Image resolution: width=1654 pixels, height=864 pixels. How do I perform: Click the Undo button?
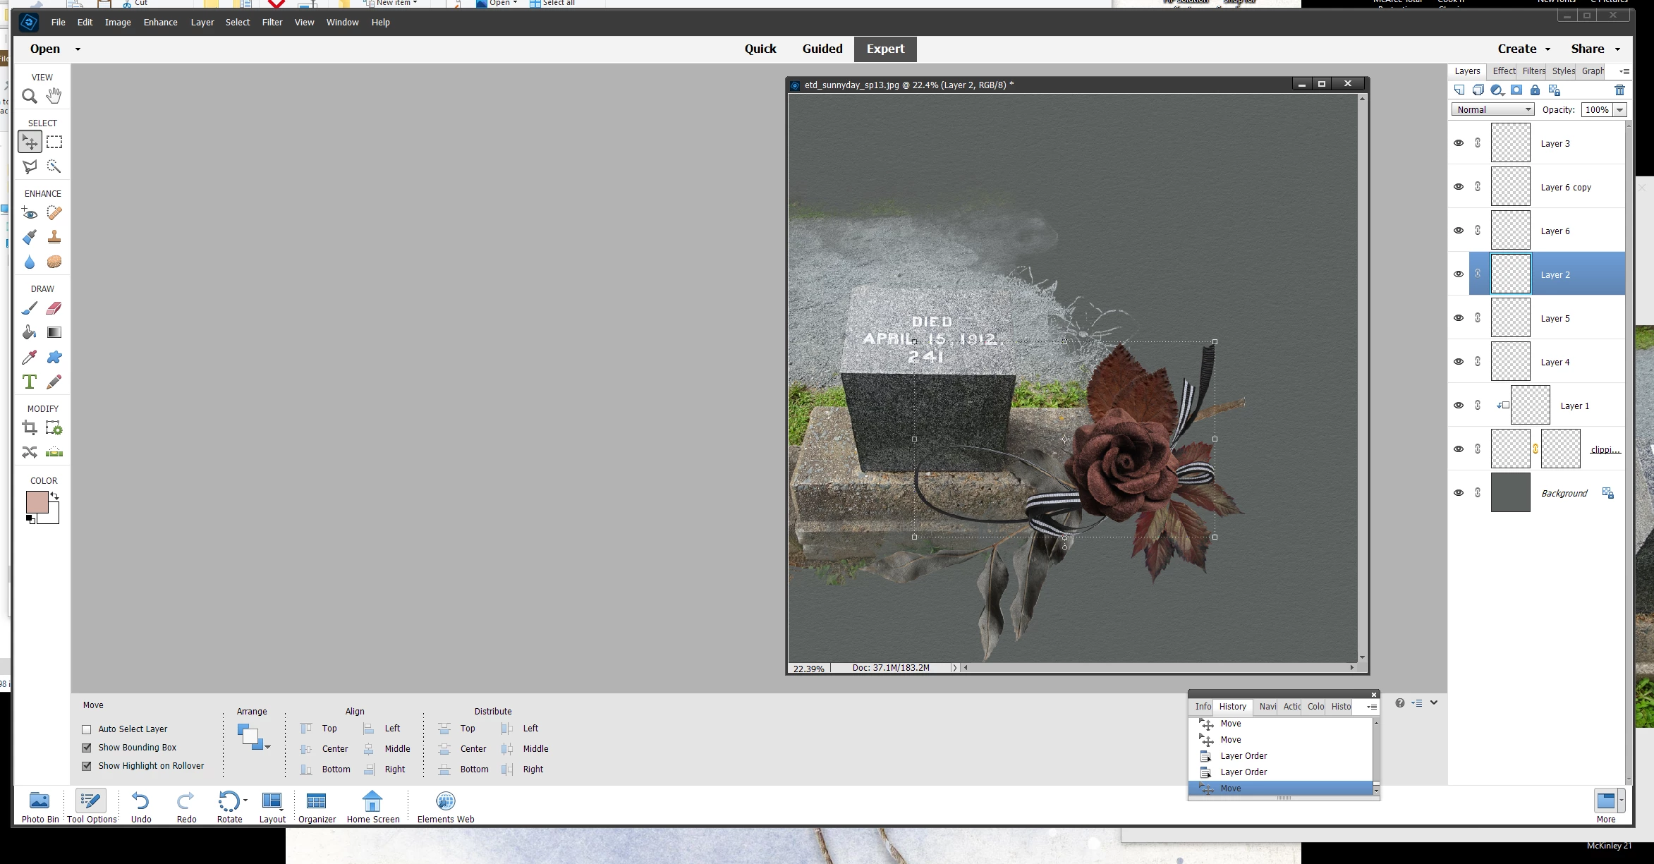pyautogui.click(x=140, y=806)
